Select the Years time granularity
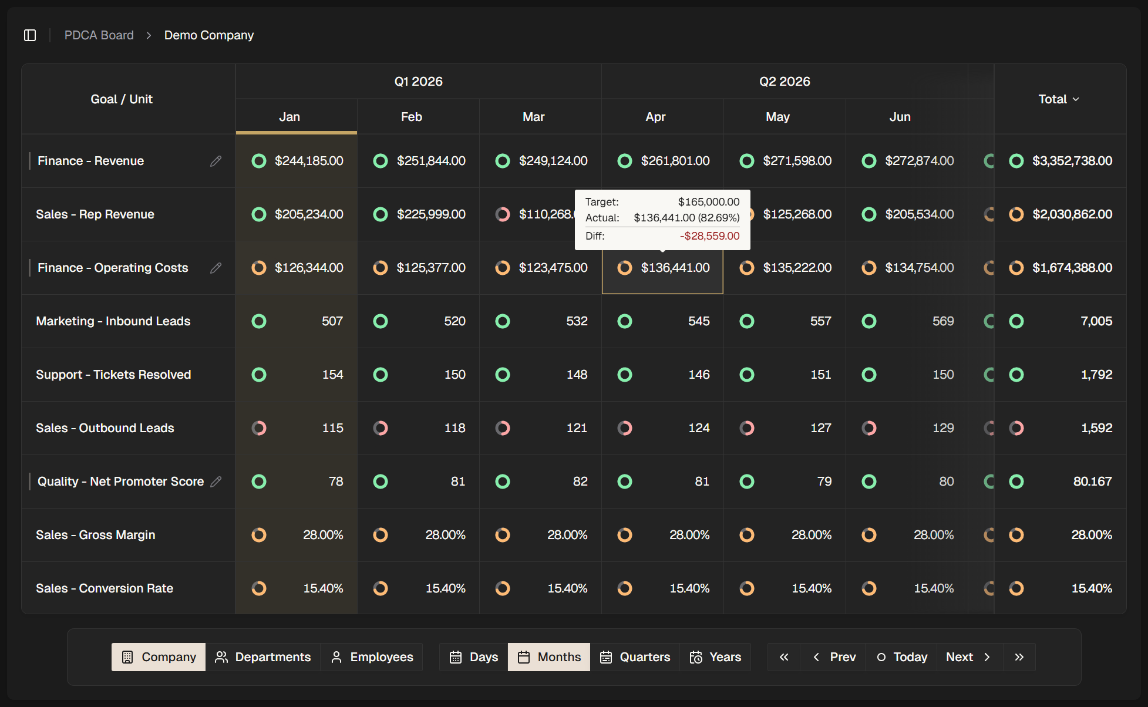The height and width of the screenshot is (707, 1148). click(715, 657)
